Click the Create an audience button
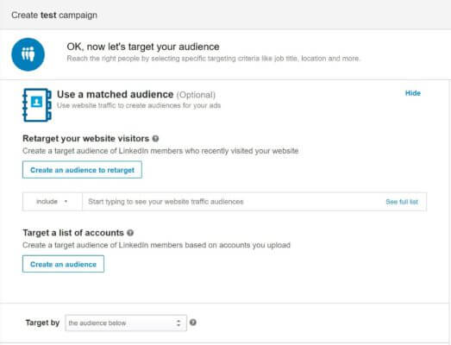451x345 pixels. point(63,264)
